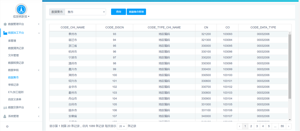
Task: Go to the 数据清洗记录 page
Action: click(x=16, y=48)
